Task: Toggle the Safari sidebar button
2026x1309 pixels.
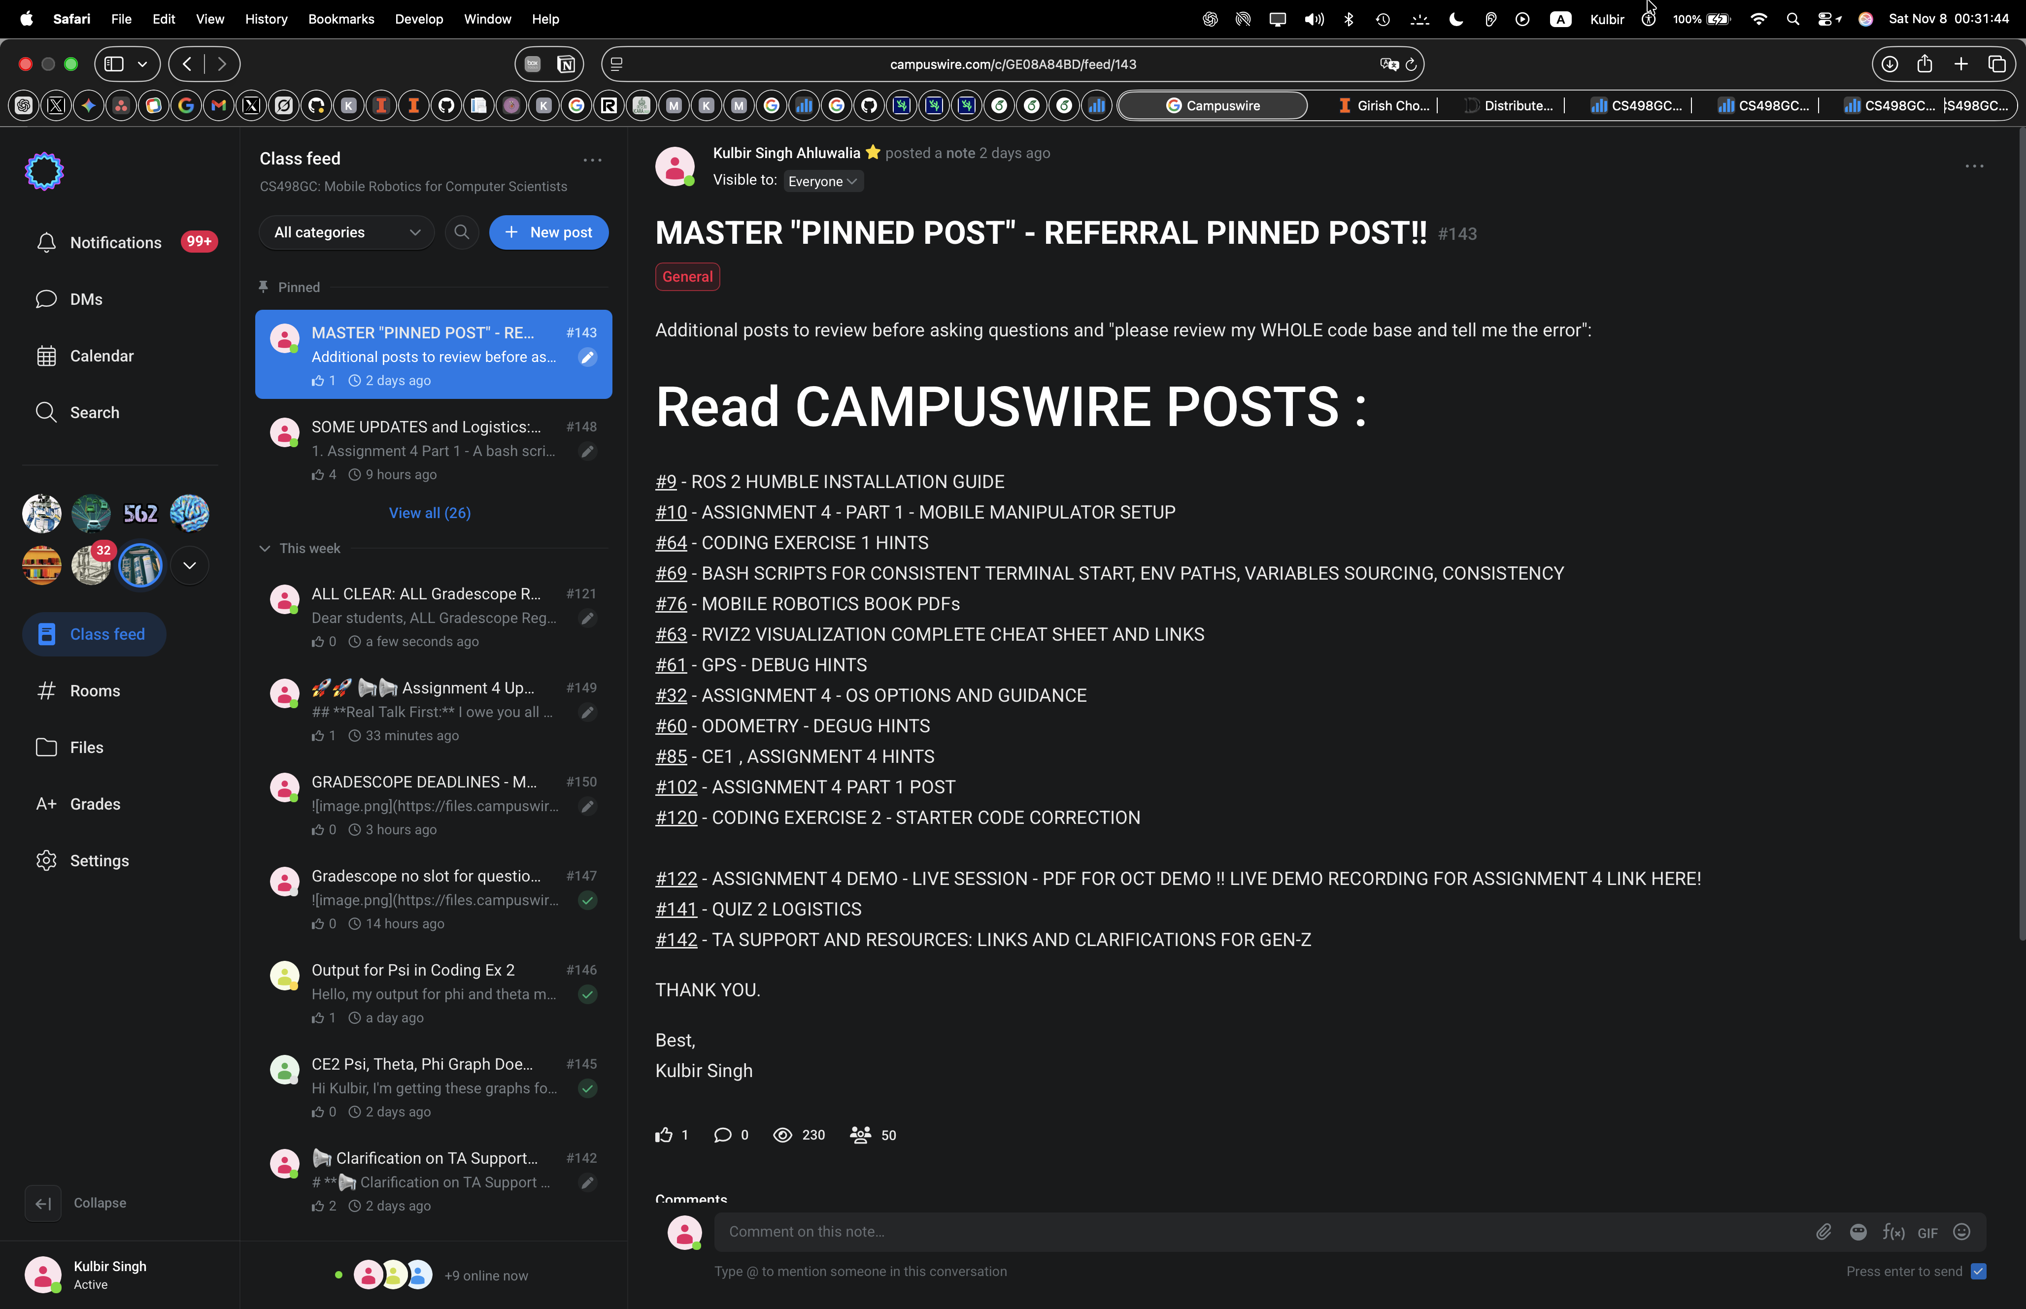Action: (115, 64)
